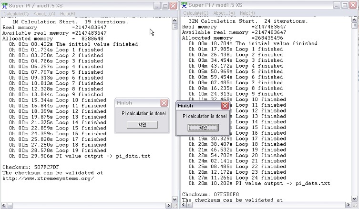Close the right Finish dialog using its X
The width and height of the screenshot is (359, 209).
(x=225, y=106)
